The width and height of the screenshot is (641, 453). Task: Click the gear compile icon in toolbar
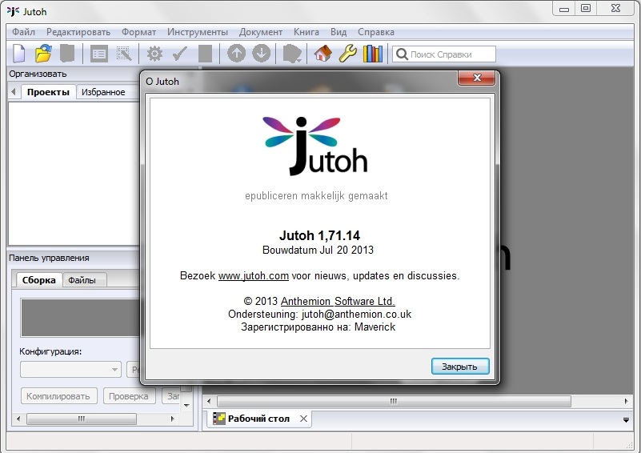[x=154, y=54]
